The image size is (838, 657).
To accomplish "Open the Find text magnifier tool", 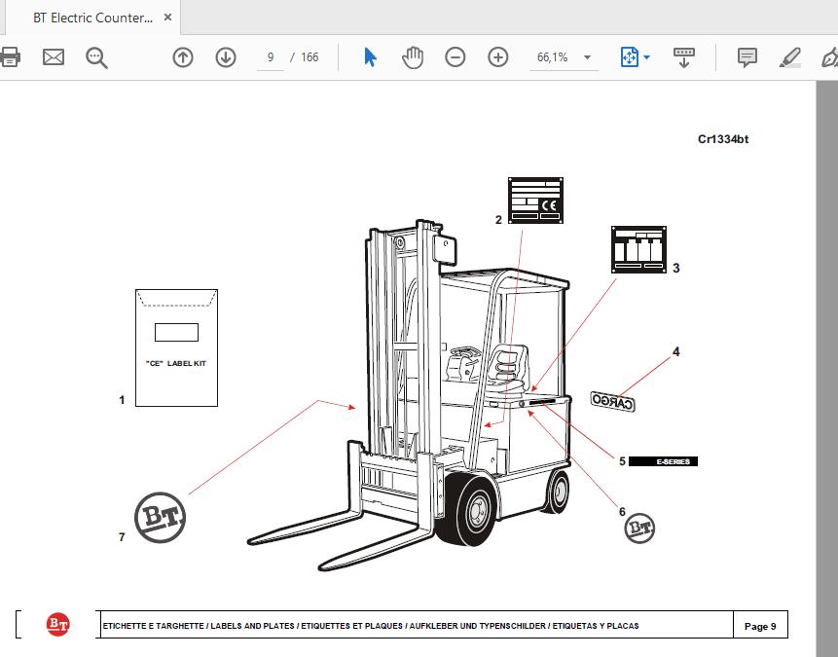I will [96, 57].
